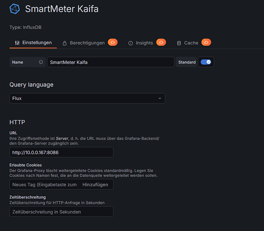The height and width of the screenshot is (231, 264).
Task: Open the Query language Flux dropdown
Action: coord(87,98)
